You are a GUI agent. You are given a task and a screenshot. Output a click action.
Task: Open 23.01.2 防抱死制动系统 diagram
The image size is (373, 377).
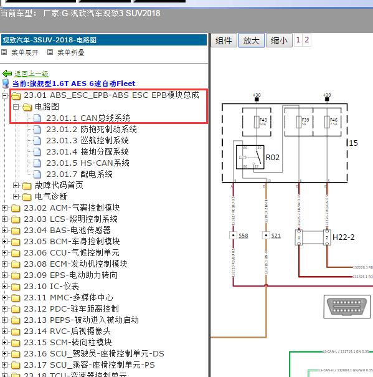point(92,130)
